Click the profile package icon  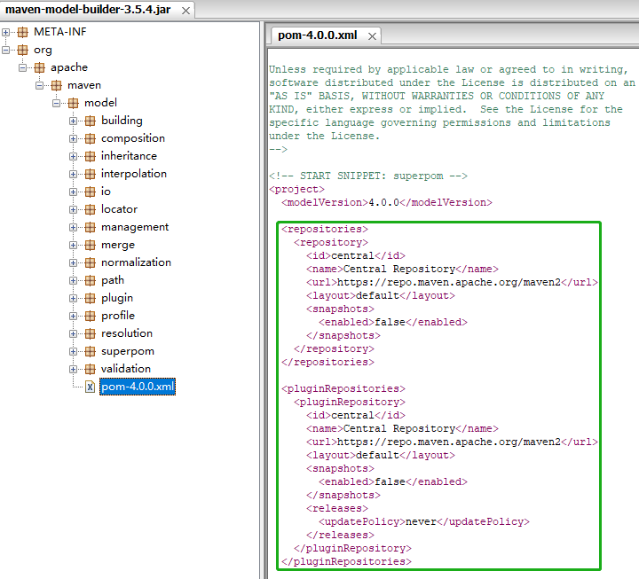[x=90, y=316]
